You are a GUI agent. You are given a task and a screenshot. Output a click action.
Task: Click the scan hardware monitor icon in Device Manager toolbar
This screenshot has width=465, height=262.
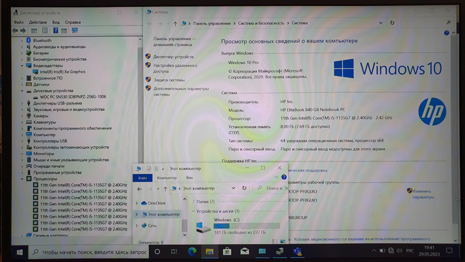74,31
